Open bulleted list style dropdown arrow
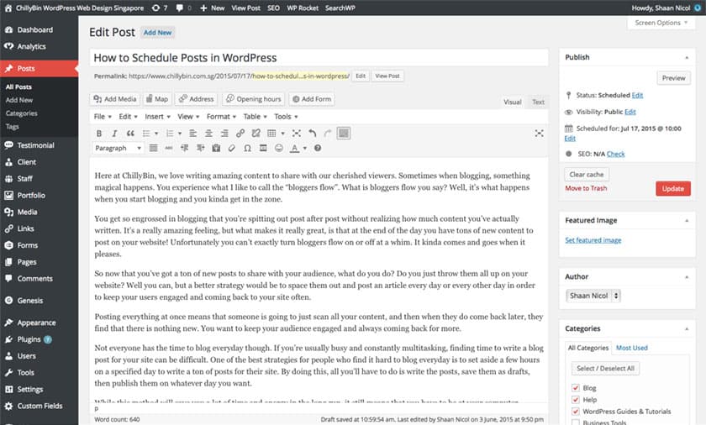This screenshot has width=706, height=425. click(x=156, y=133)
